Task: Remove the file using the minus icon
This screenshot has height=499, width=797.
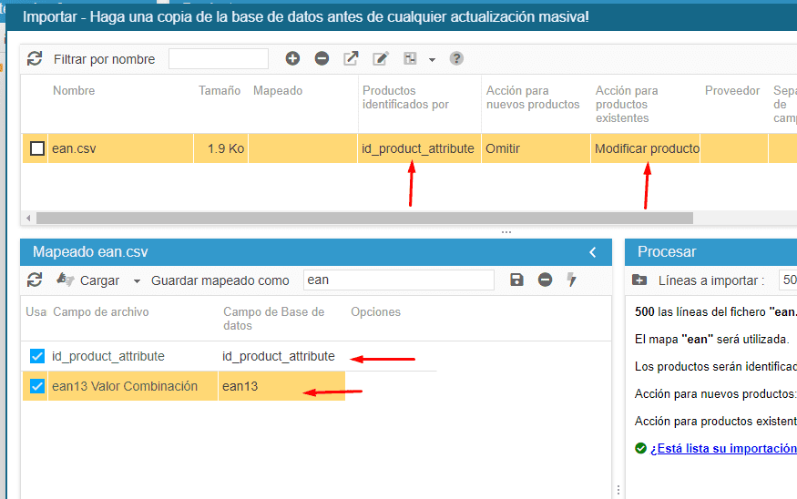Action: (322, 59)
